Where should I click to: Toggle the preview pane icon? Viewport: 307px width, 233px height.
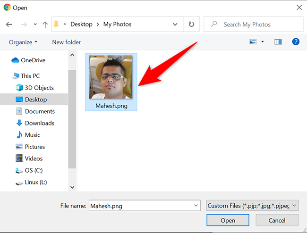tap(278, 42)
